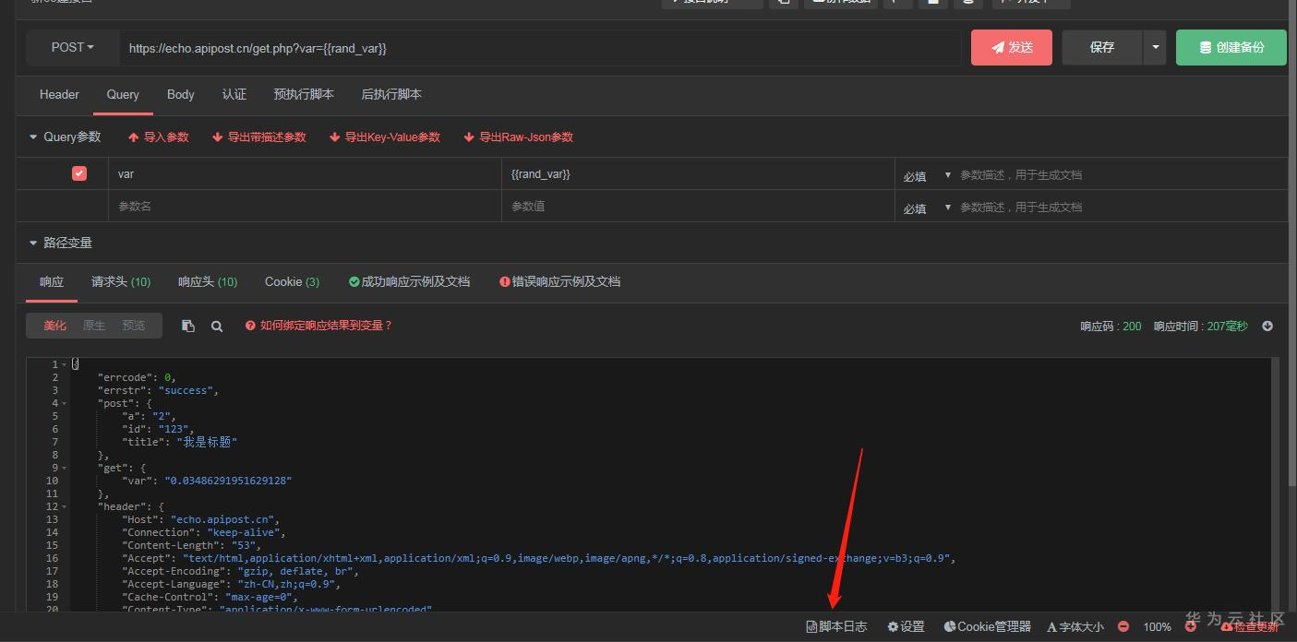Fold the "post" object at line 4

(64, 403)
